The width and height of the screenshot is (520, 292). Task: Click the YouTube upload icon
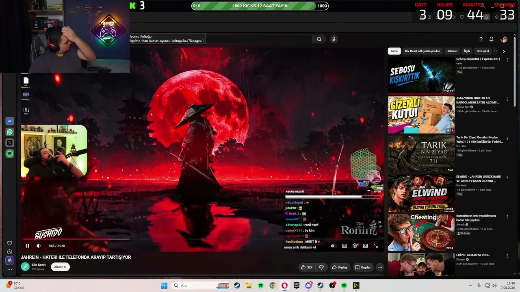[x=481, y=39]
